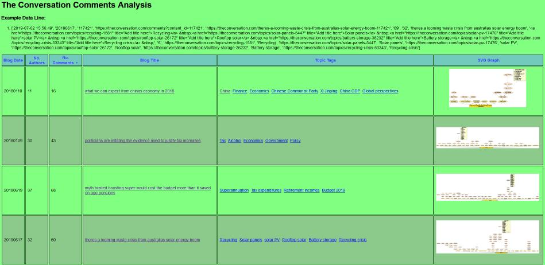Sort by No. Comments column header
Screen dimensions: 545x265
coord(65,60)
